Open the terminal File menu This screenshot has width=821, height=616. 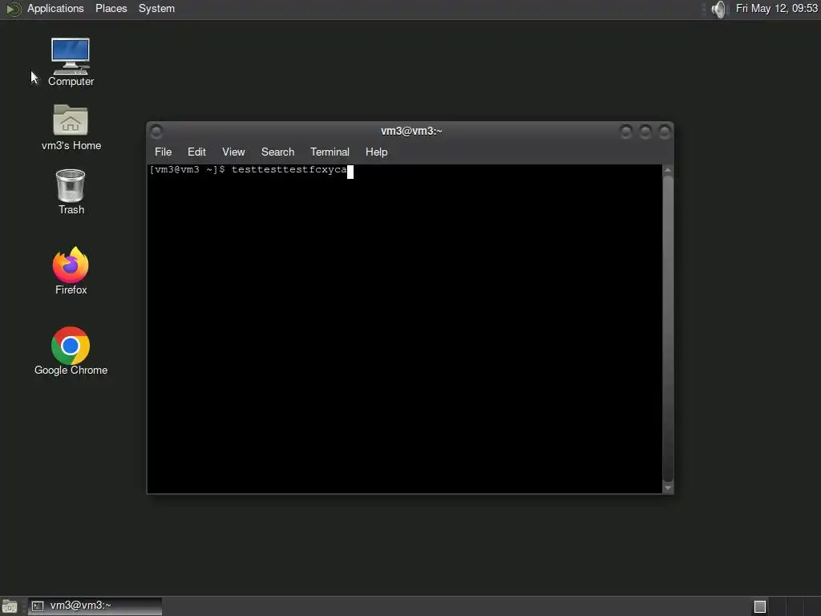(163, 152)
